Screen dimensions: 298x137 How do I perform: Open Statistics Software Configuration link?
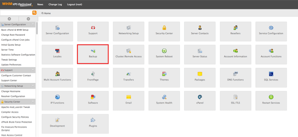pyautogui.click(x=18, y=54)
